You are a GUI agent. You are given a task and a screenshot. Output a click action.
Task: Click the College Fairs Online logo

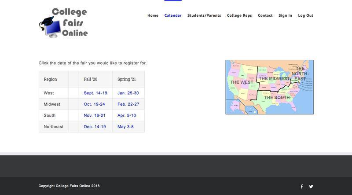[63, 22]
